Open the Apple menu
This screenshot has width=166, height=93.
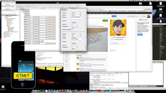click(x=2, y=1)
